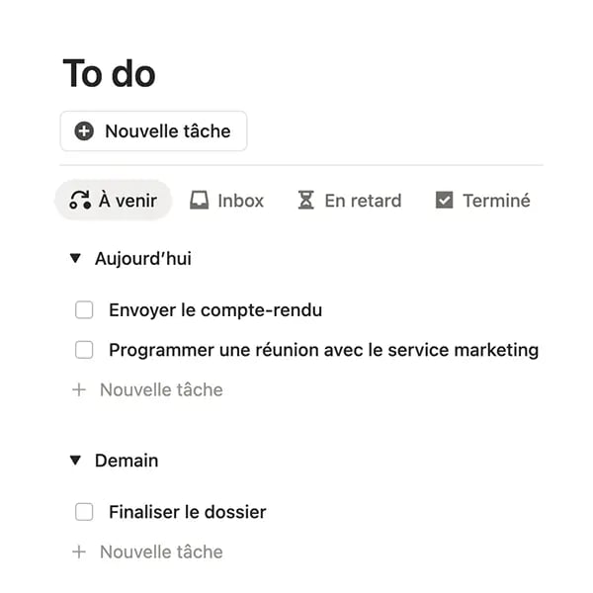This screenshot has width=593, height=593.
Task: Click the En retard hourglass icon
Action: (x=306, y=200)
